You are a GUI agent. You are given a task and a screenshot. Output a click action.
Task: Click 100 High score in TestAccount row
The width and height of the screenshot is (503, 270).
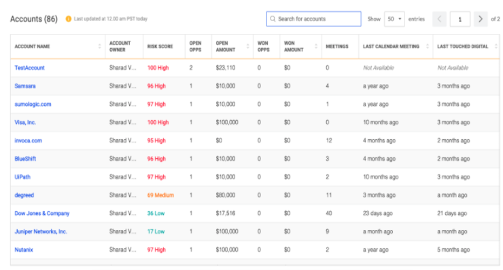point(158,68)
